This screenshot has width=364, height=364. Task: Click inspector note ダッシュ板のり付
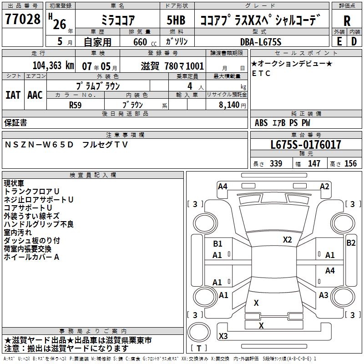tap(32, 241)
